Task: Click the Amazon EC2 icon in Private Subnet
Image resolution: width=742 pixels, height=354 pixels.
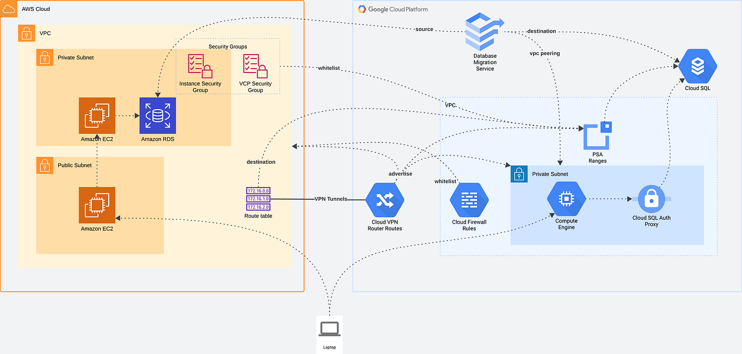Action: pos(97,115)
